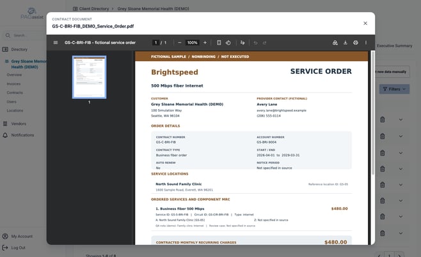The width and height of the screenshot is (421, 257).
Task: Click the (206) 555-0114 phone number
Action: (269, 115)
